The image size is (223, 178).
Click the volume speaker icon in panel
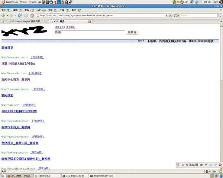tap(196, 2)
